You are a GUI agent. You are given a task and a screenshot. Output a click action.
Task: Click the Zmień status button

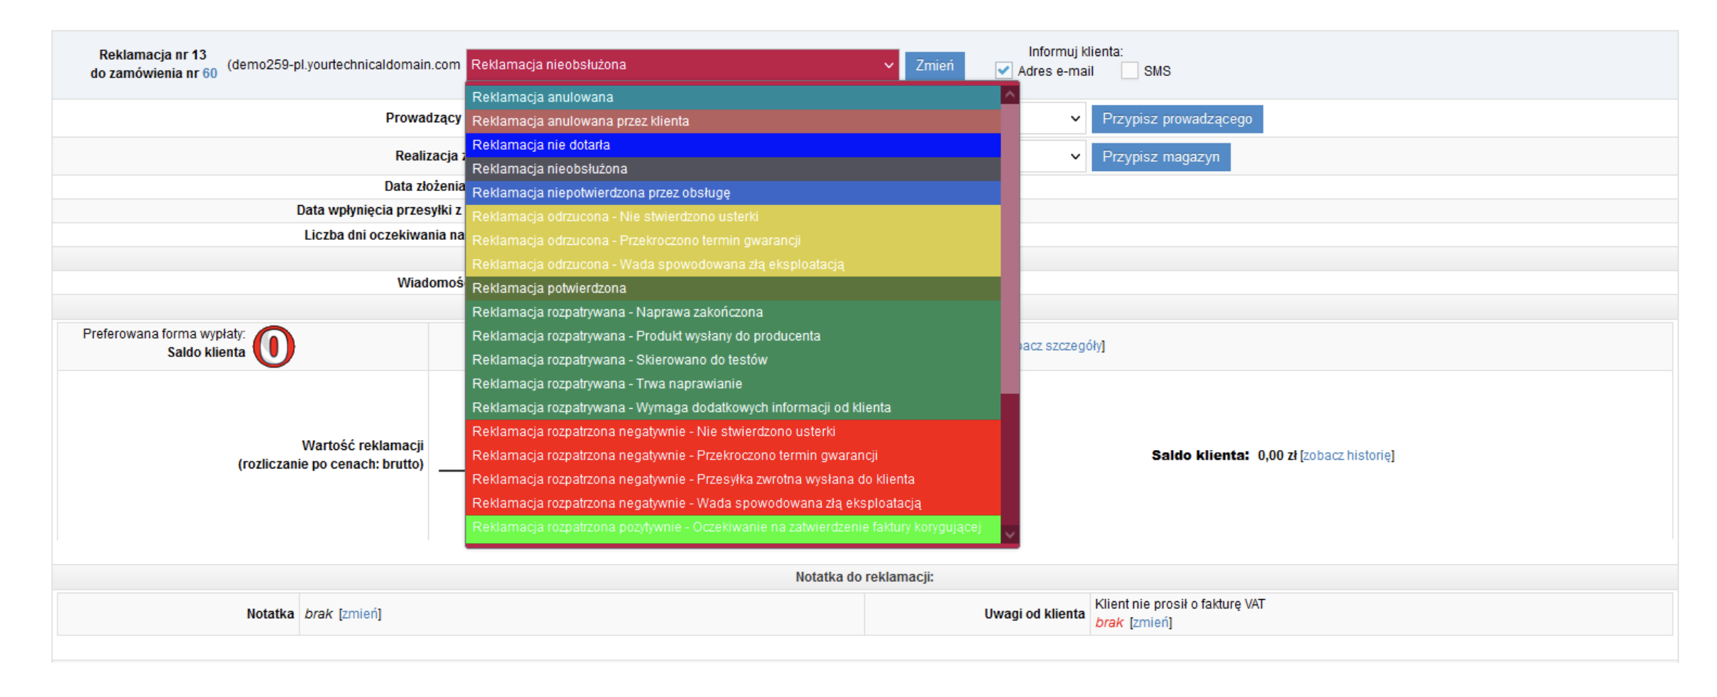coord(934,66)
